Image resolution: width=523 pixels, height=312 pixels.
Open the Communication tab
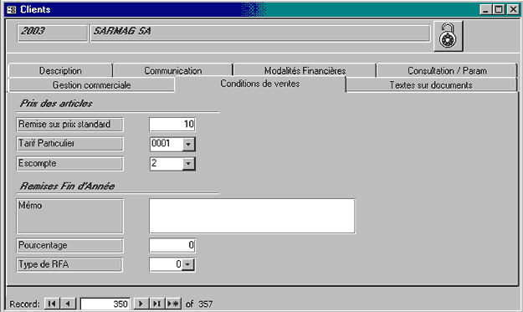[172, 70]
